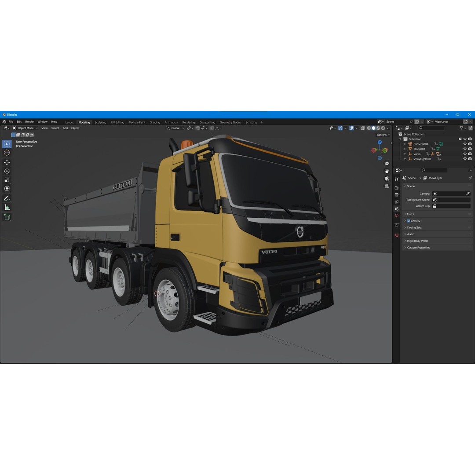475x475 pixels.
Task: Click the outliner search field
Action: pyautogui.click(x=431, y=128)
